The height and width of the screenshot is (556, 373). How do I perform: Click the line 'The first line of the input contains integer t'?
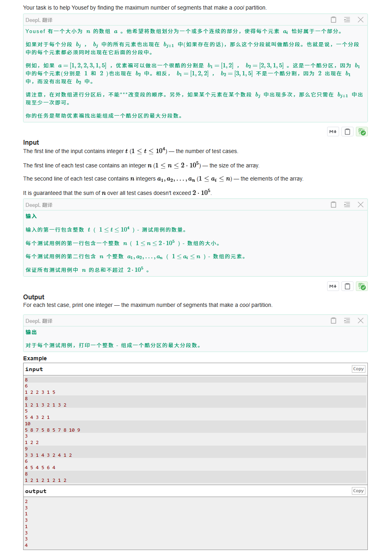click(130, 151)
